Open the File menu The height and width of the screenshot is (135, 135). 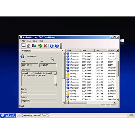click(23, 41)
